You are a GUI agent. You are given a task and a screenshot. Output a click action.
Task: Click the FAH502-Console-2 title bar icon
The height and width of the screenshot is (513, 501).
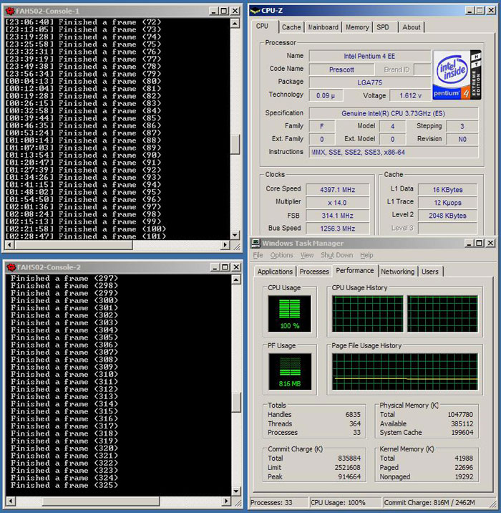[11, 267]
